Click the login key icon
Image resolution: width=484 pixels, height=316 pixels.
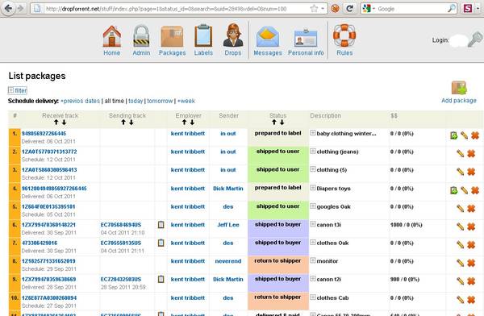475,39
